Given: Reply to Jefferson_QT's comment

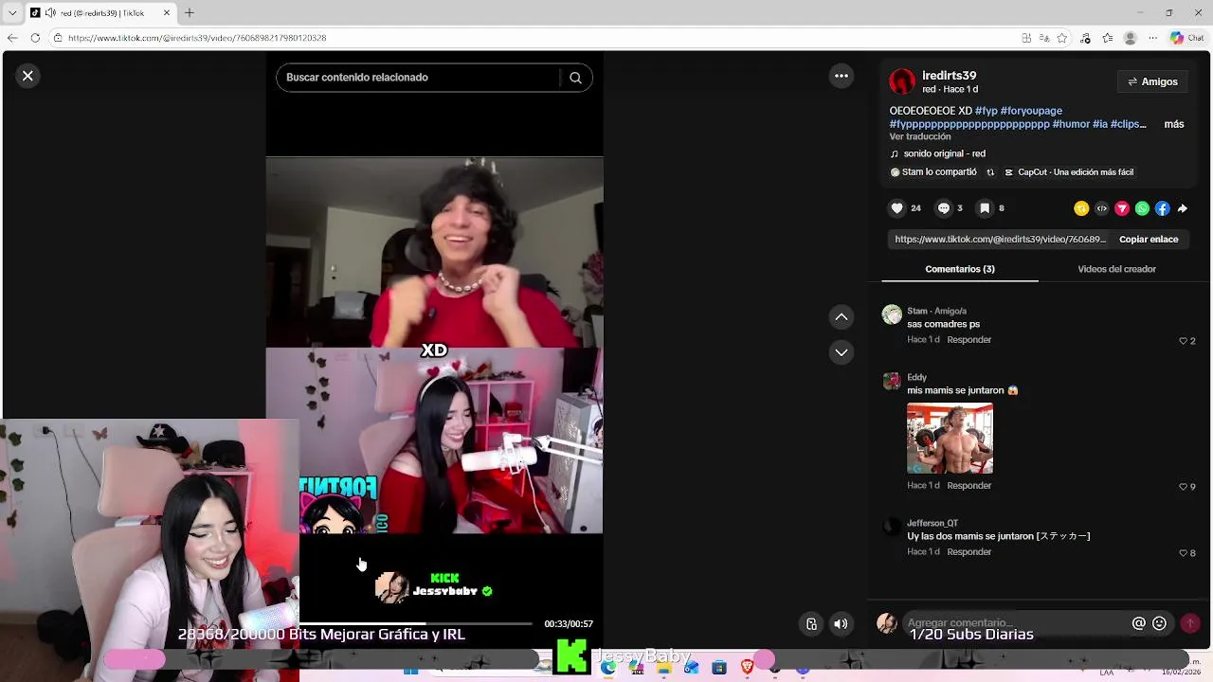Looking at the screenshot, I should point(969,552).
